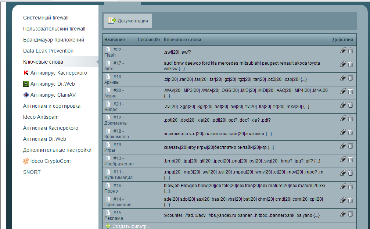This screenshot has width=370, height=229.
Task: Click the Ключевые слова column header
Action: [183, 40]
